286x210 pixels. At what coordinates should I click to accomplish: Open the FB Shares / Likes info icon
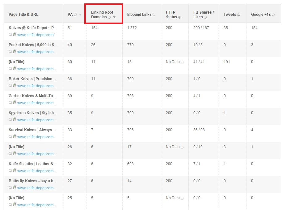click(205, 17)
